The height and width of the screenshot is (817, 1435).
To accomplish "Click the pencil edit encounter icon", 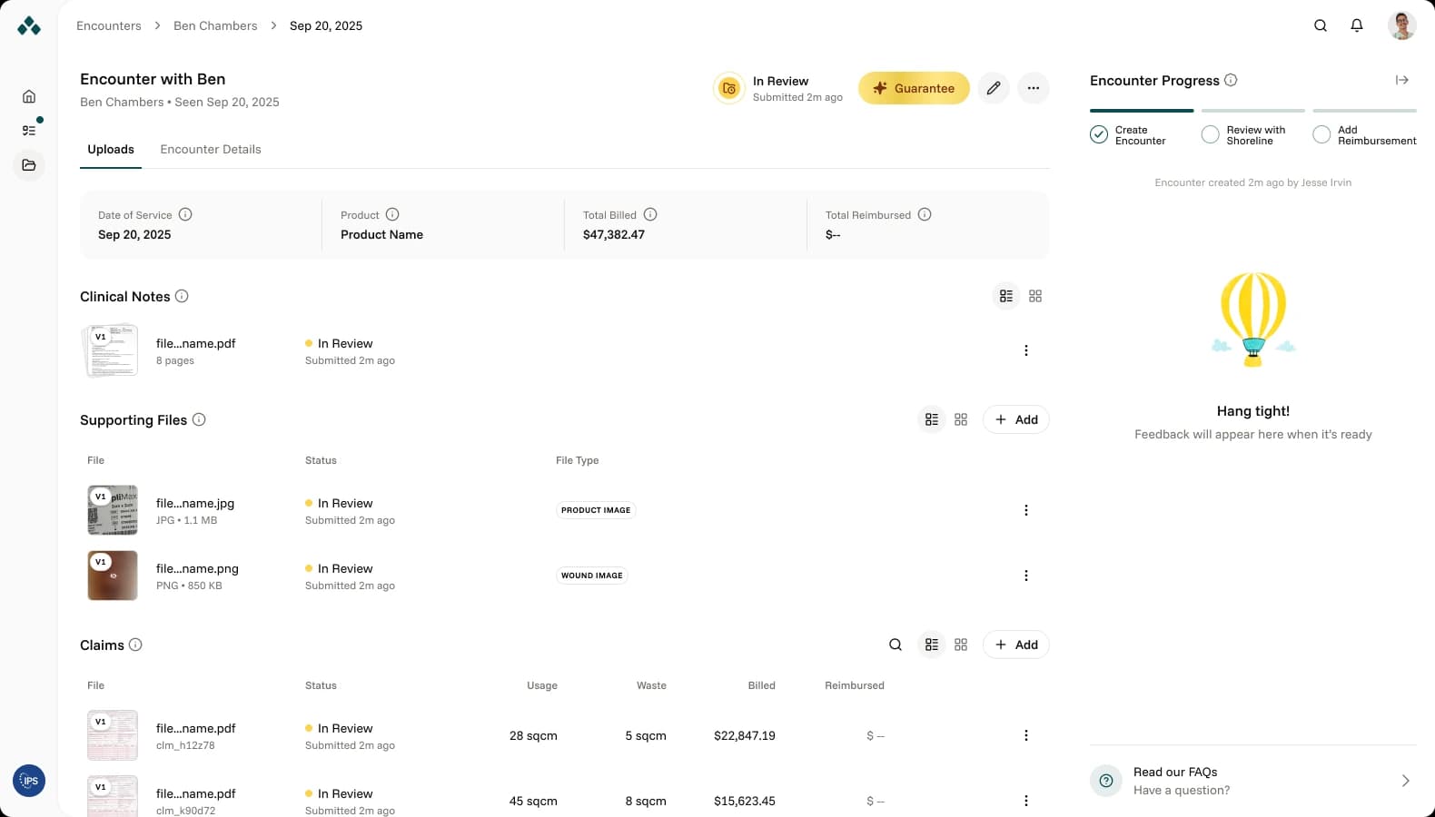I will [x=994, y=88].
